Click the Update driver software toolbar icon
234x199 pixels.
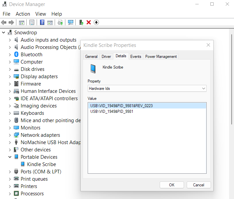point(60,22)
